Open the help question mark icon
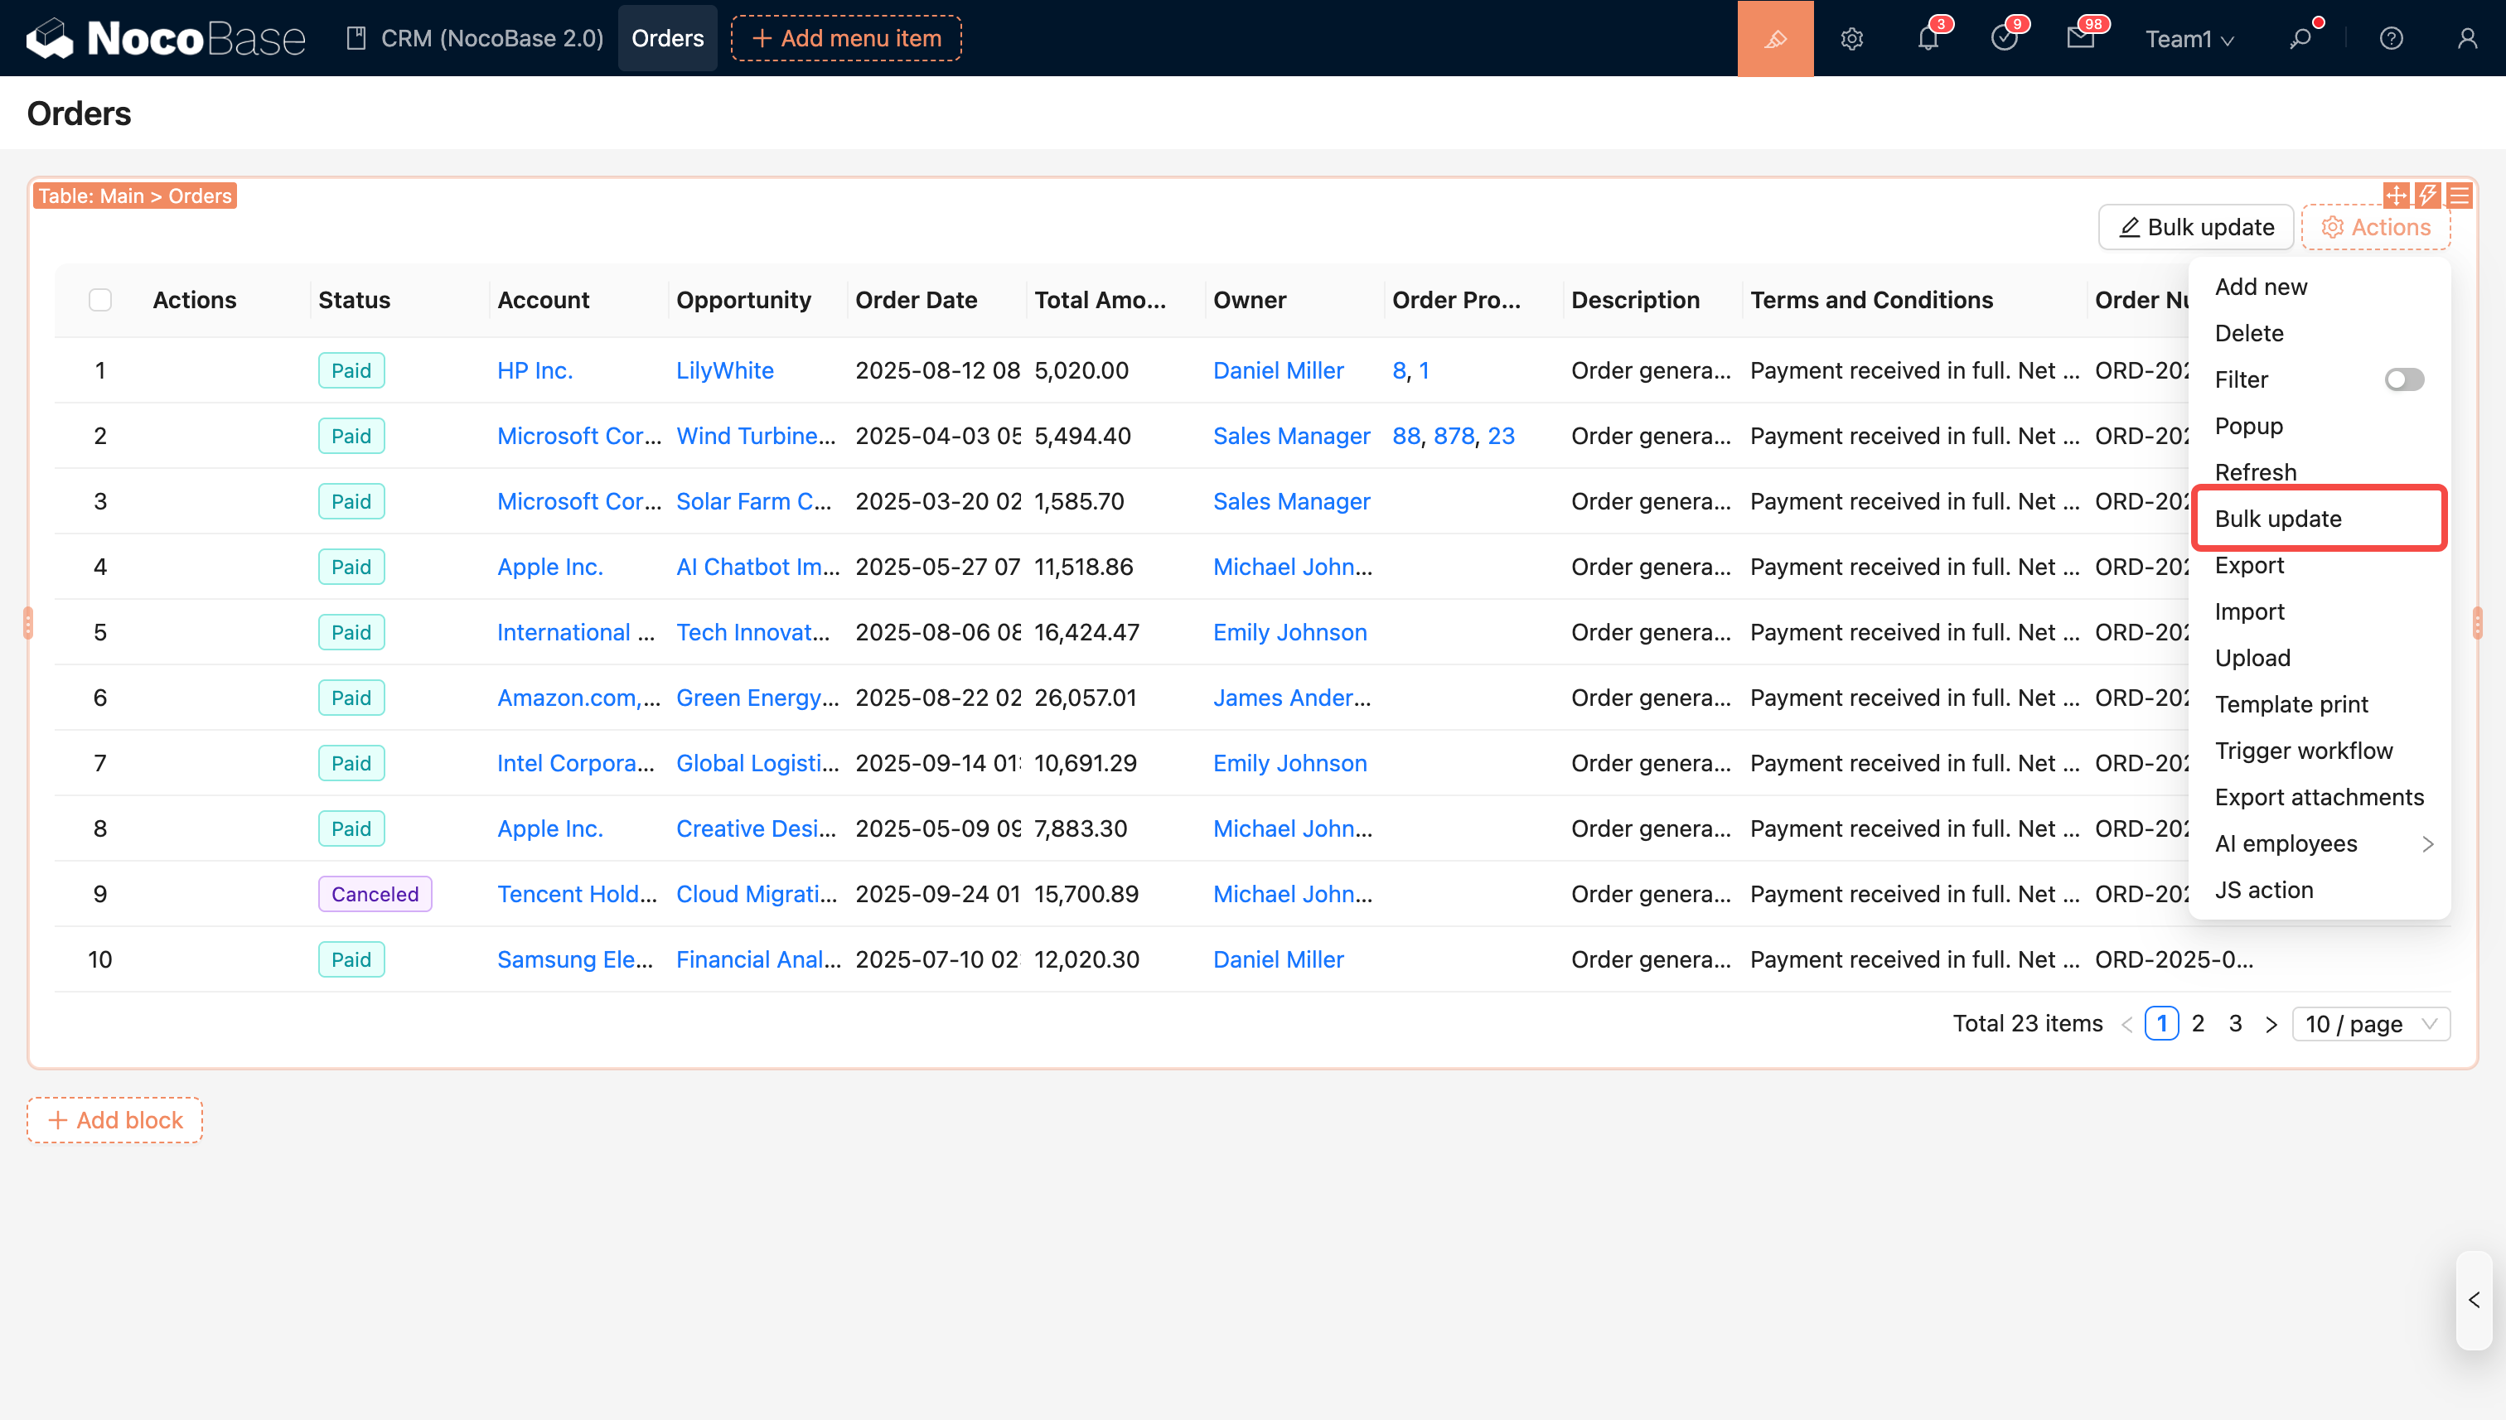This screenshot has width=2506, height=1420. click(x=2391, y=38)
